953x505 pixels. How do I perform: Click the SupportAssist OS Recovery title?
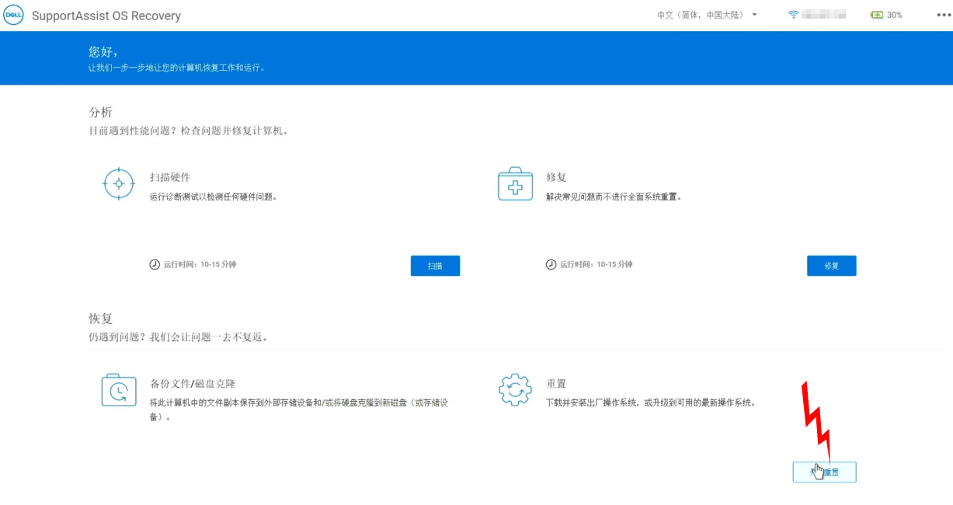point(106,16)
